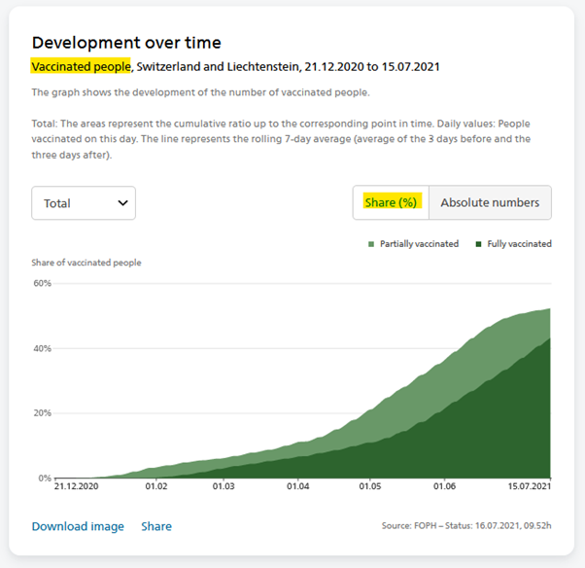
Task: Click the 40% y-axis label
Action: pyautogui.click(x=42, y=348)
